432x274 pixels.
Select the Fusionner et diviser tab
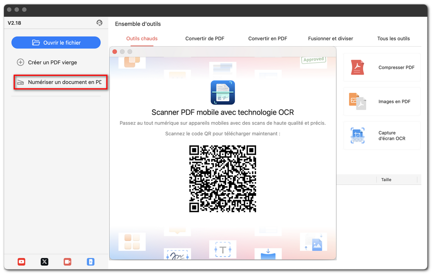tap(330, 38)
